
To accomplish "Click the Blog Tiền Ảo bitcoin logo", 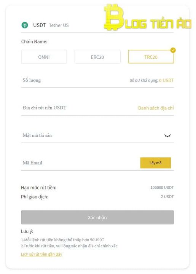I will (148, 18).
